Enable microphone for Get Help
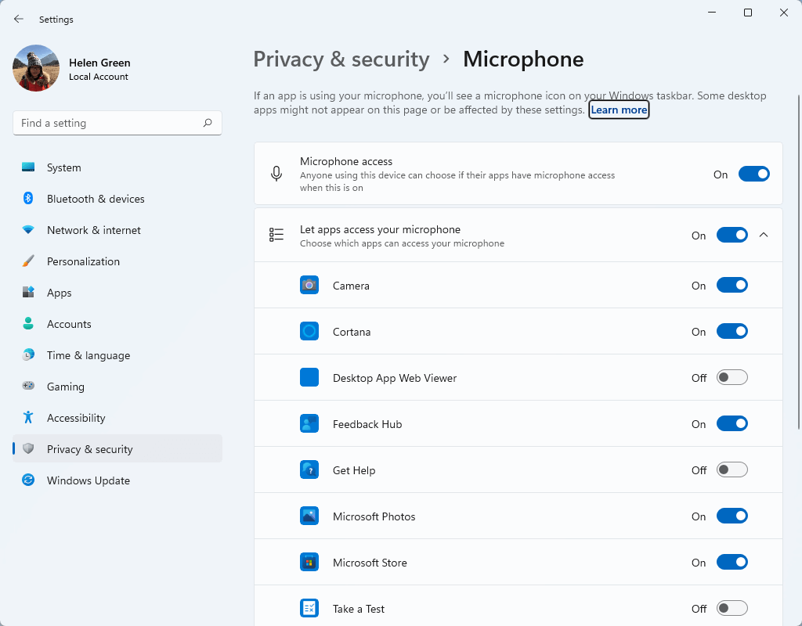Screen dimensions: 802x626 click(732, 469)
